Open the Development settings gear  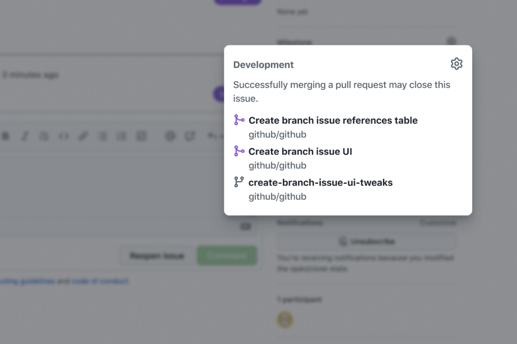pos(456,64)
